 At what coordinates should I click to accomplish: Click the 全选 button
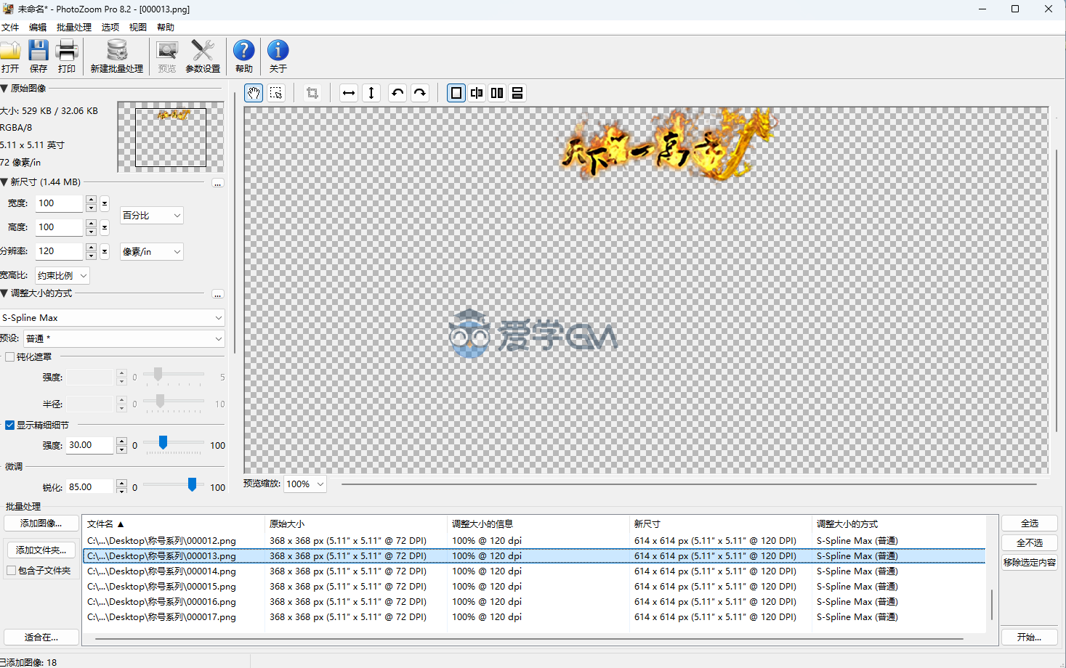coord(1030,524)
